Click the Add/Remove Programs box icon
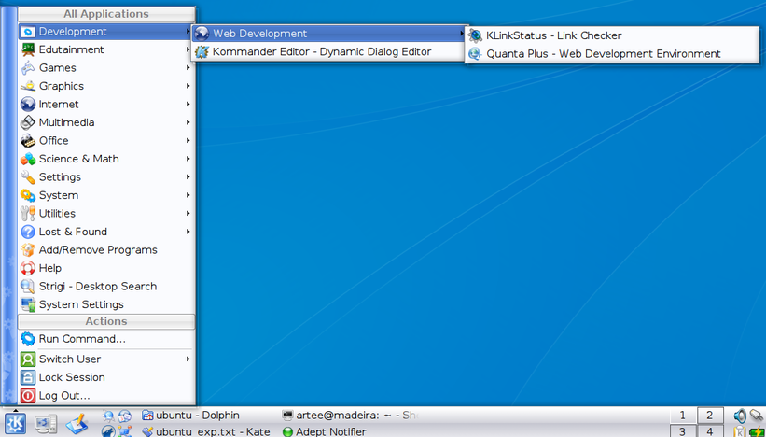This screenshot has width=766, height=437. [28, 250]
